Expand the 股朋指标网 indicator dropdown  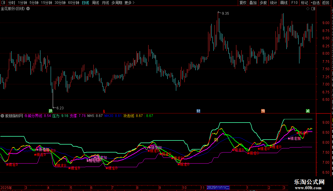2,116
